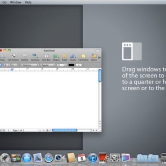The width and height of the screenshot is (166, 166).
Task: Open the Shapes toolbar menu
Action: [56, 57]
